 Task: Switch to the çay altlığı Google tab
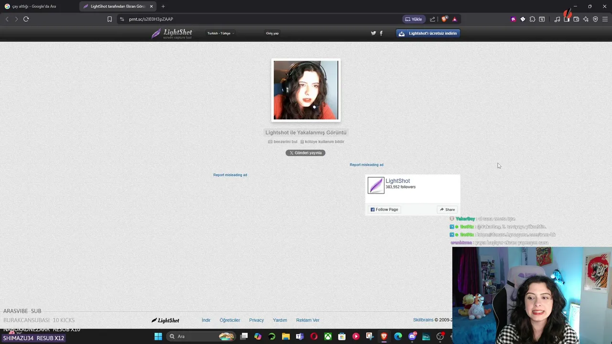click(39, 6)
